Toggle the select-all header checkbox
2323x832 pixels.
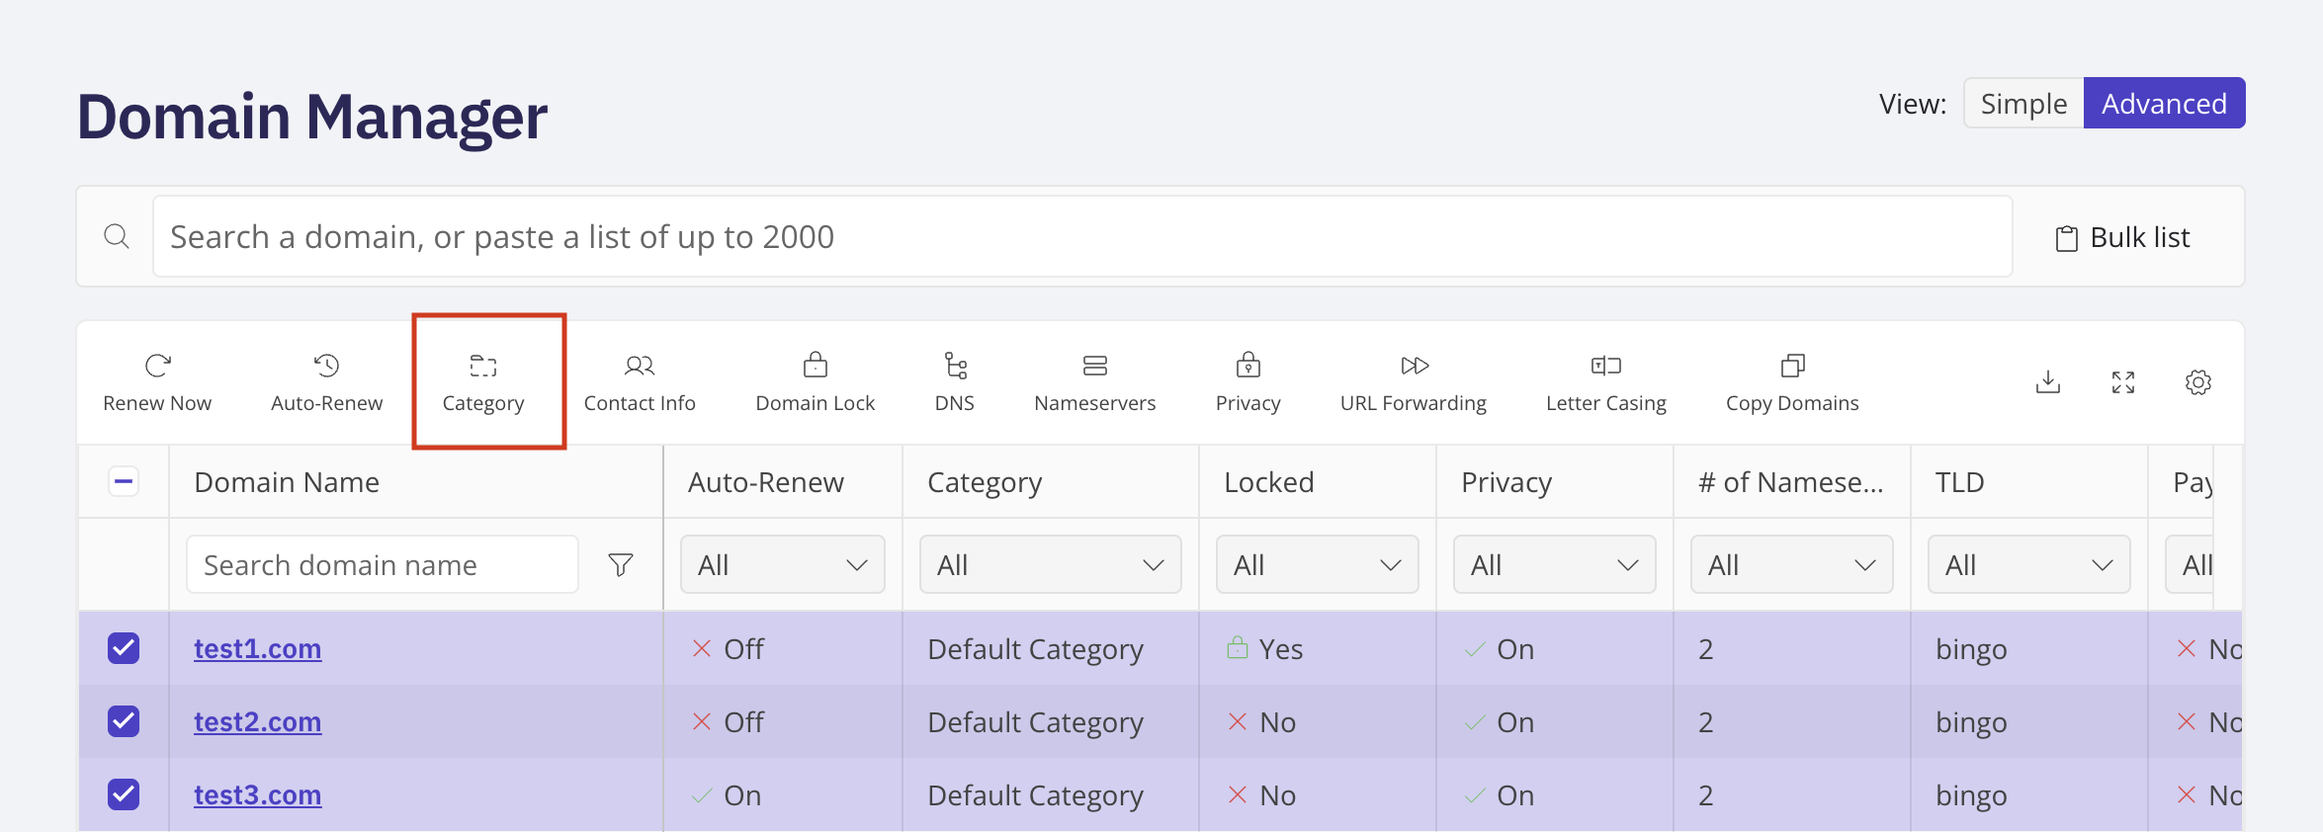click(x=124, y=482)
